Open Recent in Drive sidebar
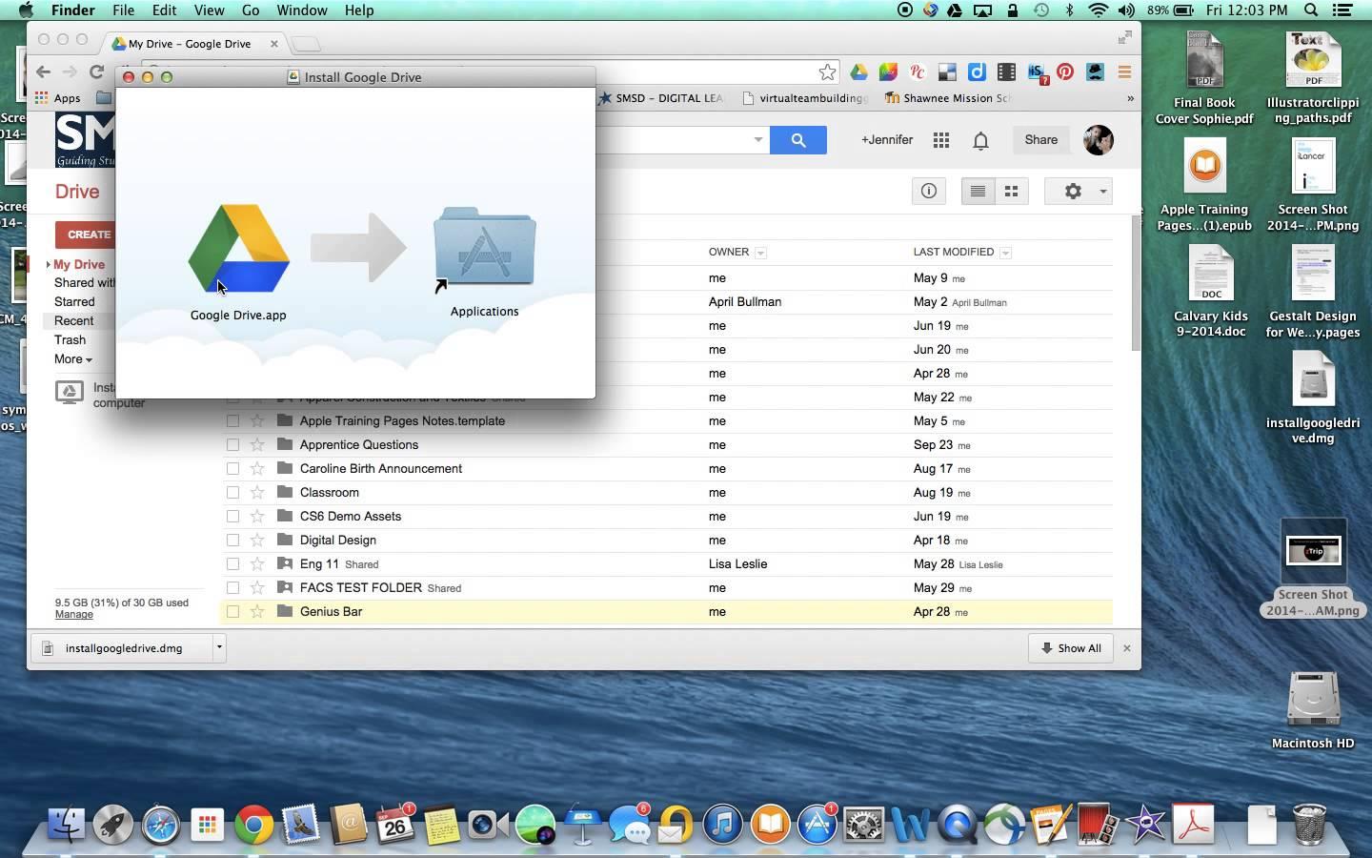The height and width of the screenshot is (858, 1372). (73, 321)
